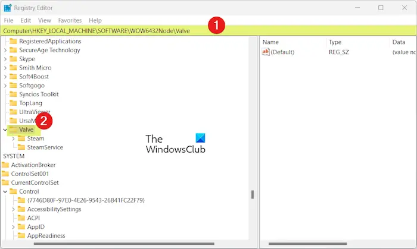417x249 pixels.
Task: Click the tree pane horizontal scrollbar
Action: coord(124,244)
